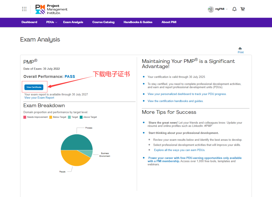Click the printer icon
The width and height of the screenshot is (272, 197).
240,49
